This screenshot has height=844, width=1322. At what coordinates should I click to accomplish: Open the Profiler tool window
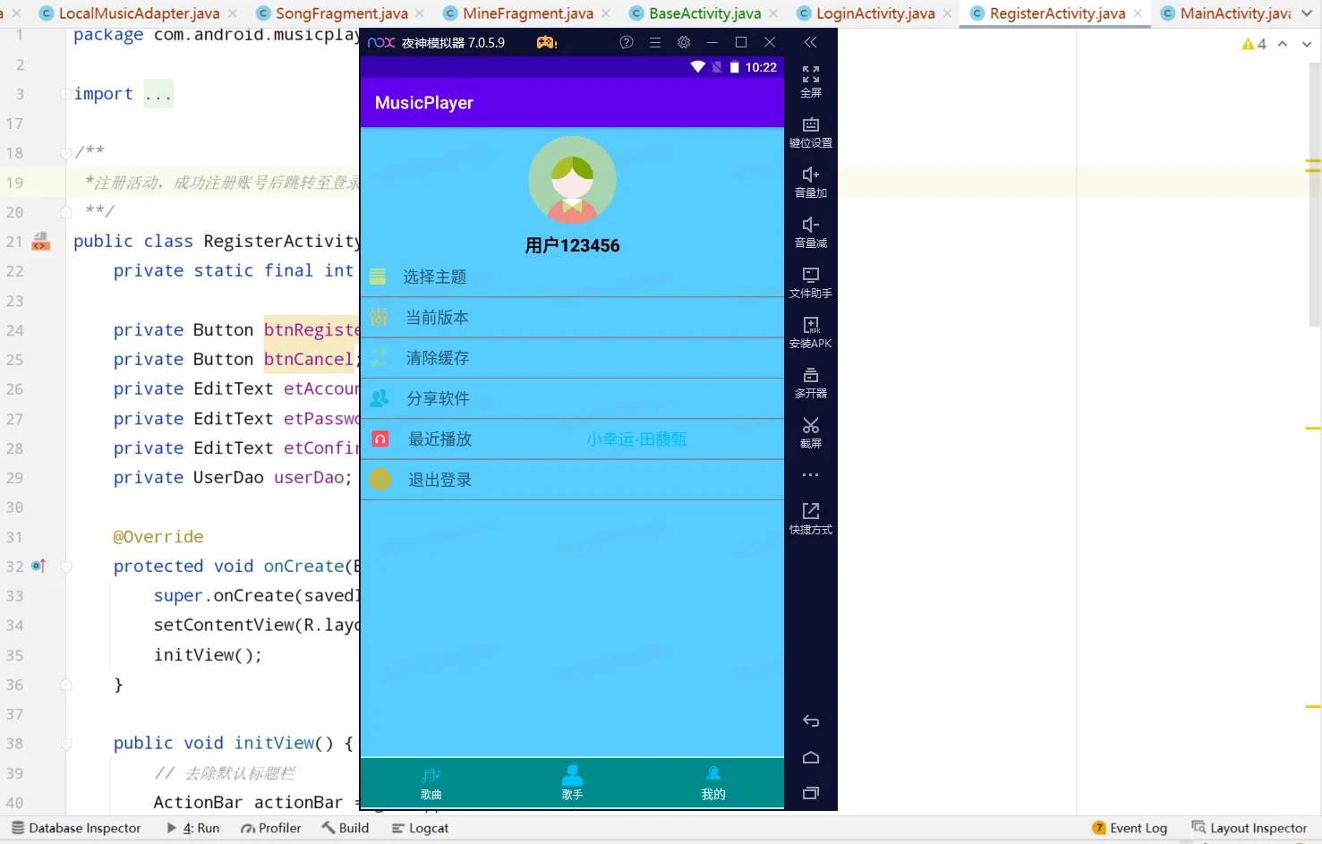coord(270,828)
